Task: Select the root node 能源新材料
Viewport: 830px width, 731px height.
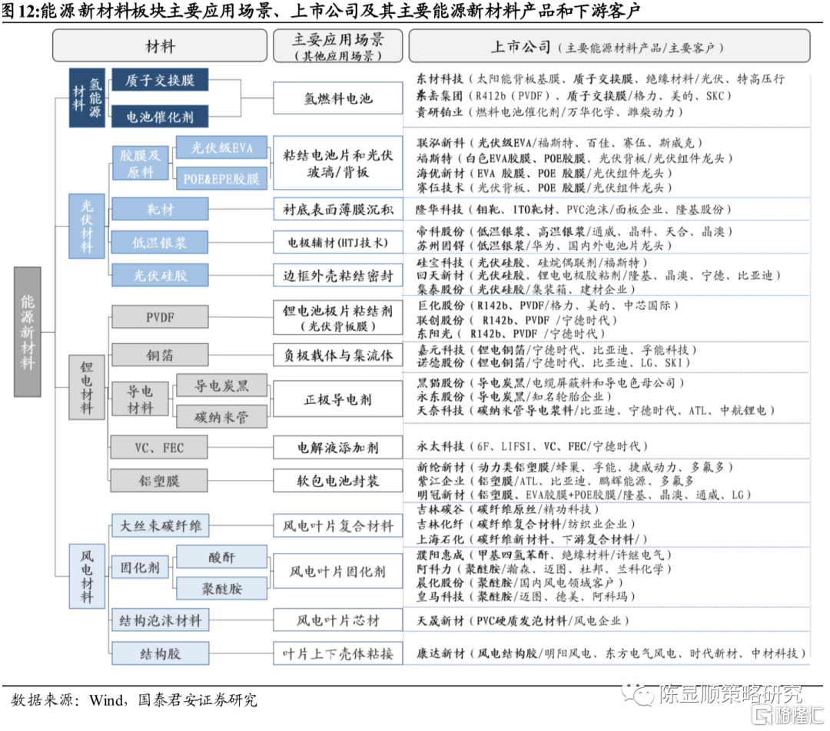Action: [28, 332]
